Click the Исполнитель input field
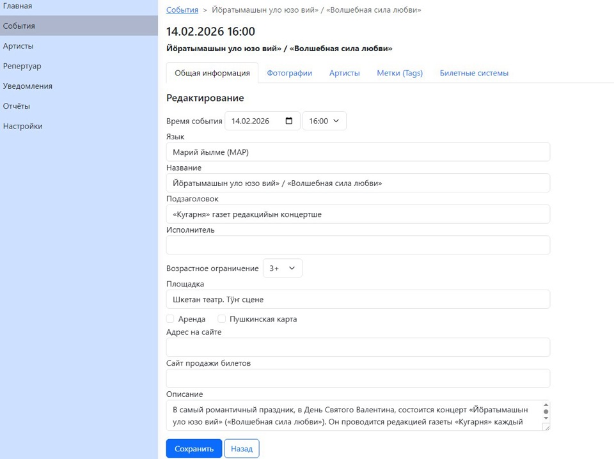 [x=358, y=245]
